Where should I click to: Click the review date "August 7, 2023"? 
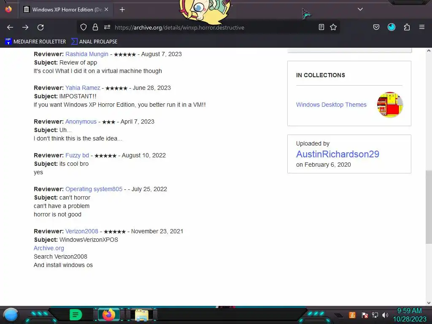[162, 54]
